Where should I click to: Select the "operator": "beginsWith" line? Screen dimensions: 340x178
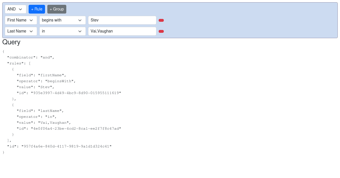coord(46,81)
